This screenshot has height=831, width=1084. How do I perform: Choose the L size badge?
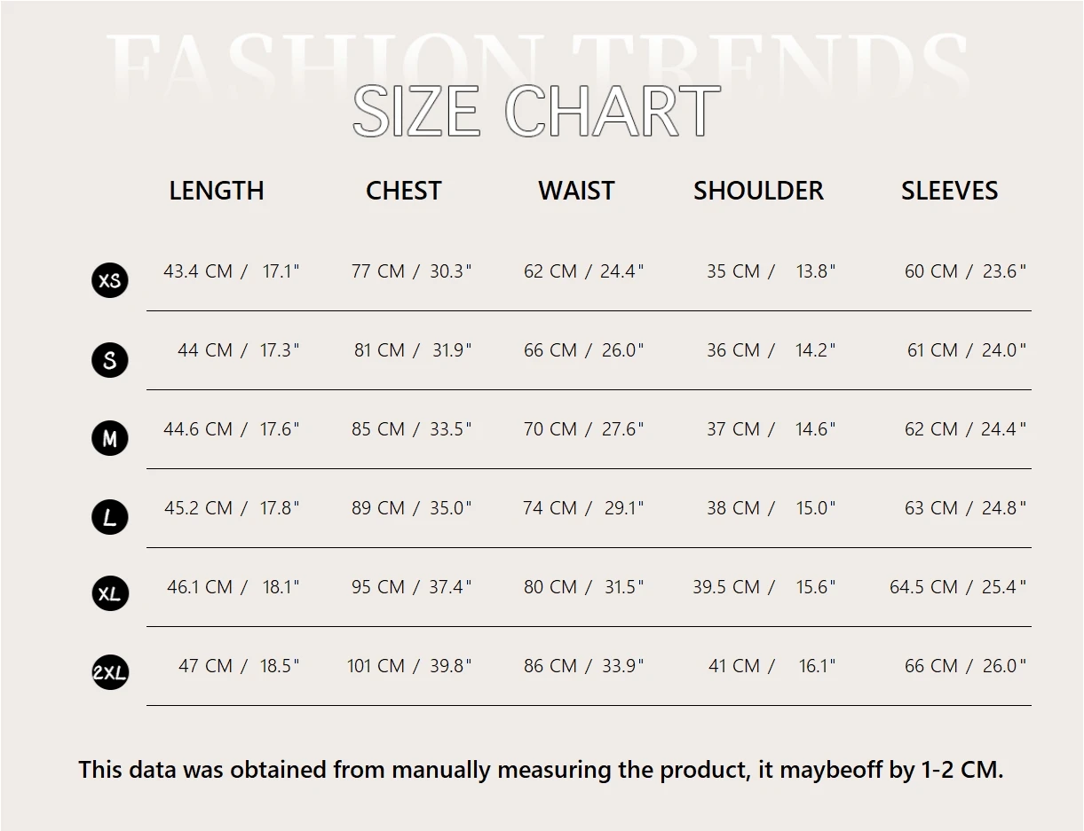110,517
